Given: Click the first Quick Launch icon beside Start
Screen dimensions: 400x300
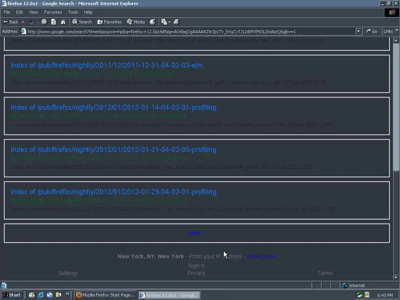Looking at the screenshot, I should [32, 295].
